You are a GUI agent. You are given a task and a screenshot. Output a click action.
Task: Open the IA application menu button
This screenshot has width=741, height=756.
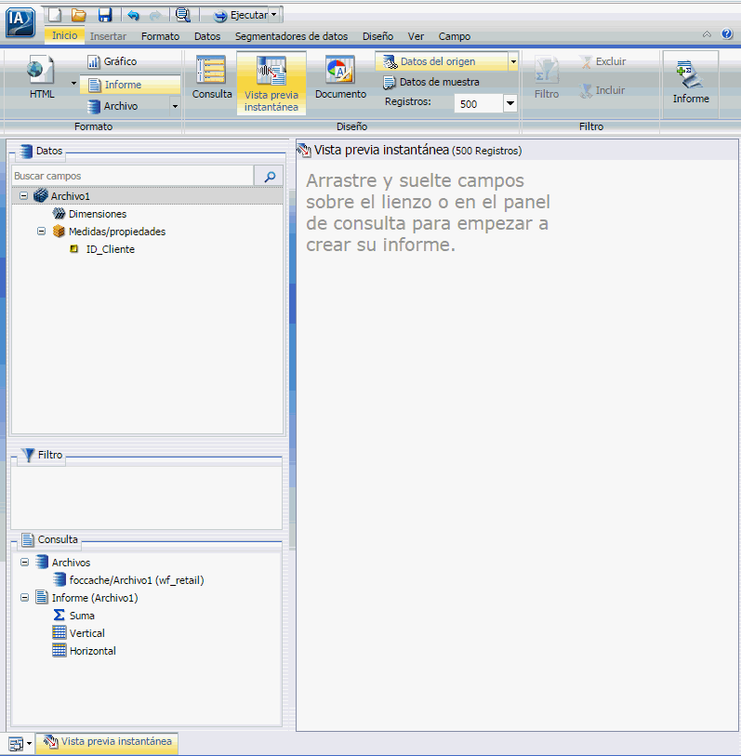20,22
